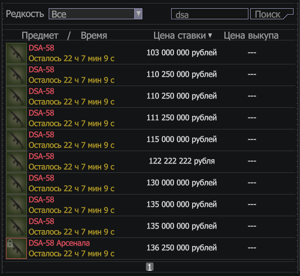This screenshot has width=300, height=276.
Task: Click the lock icon on the Арсенала item
Action: (x=10, y=243)
